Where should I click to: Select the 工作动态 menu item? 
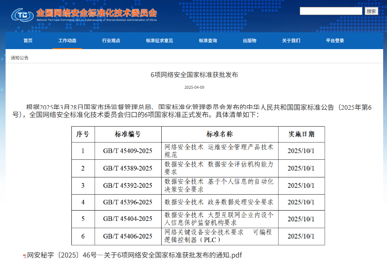click(x=67, y=40)
